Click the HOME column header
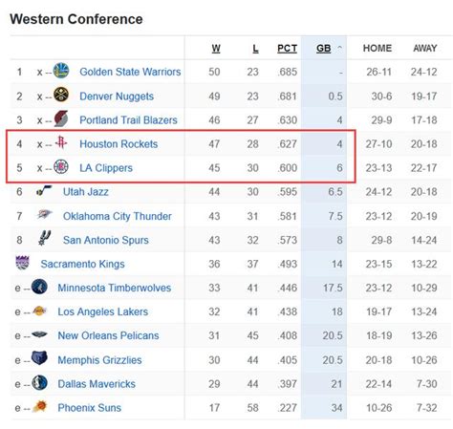 pyautogui.click(x=377, y=48)
